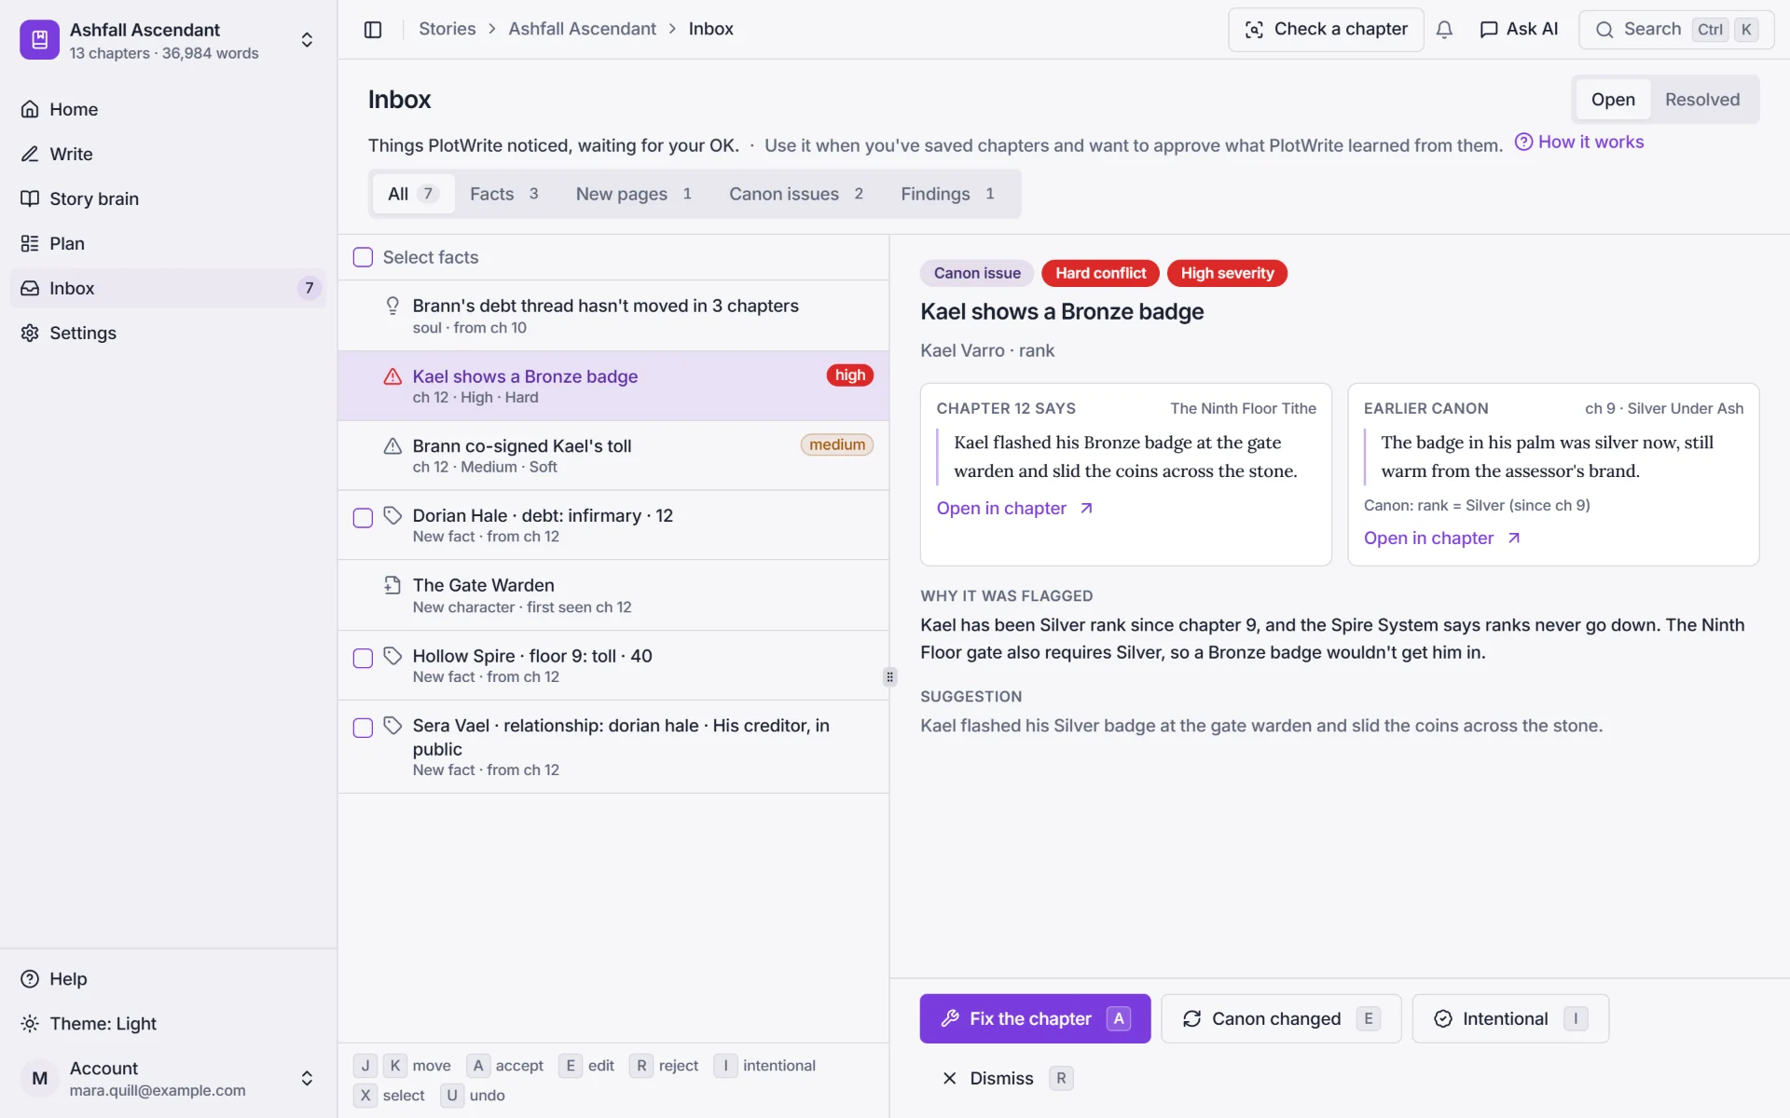Click the Ashfall Ascendant book logo
Screen dimensions: 1790x1118
point(39,40)
